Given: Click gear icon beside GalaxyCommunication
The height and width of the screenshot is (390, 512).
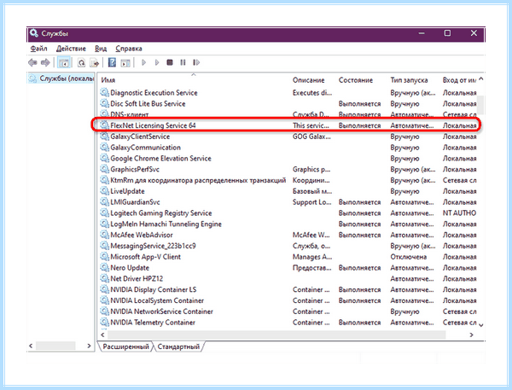Looking at the screenshot, I should click(104, 148).
